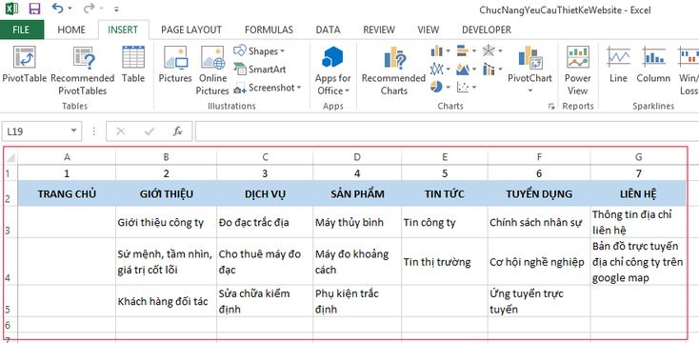Switch to the PAGE LAYOUT tab
The image size is (699, 343).
click(191, 30)
